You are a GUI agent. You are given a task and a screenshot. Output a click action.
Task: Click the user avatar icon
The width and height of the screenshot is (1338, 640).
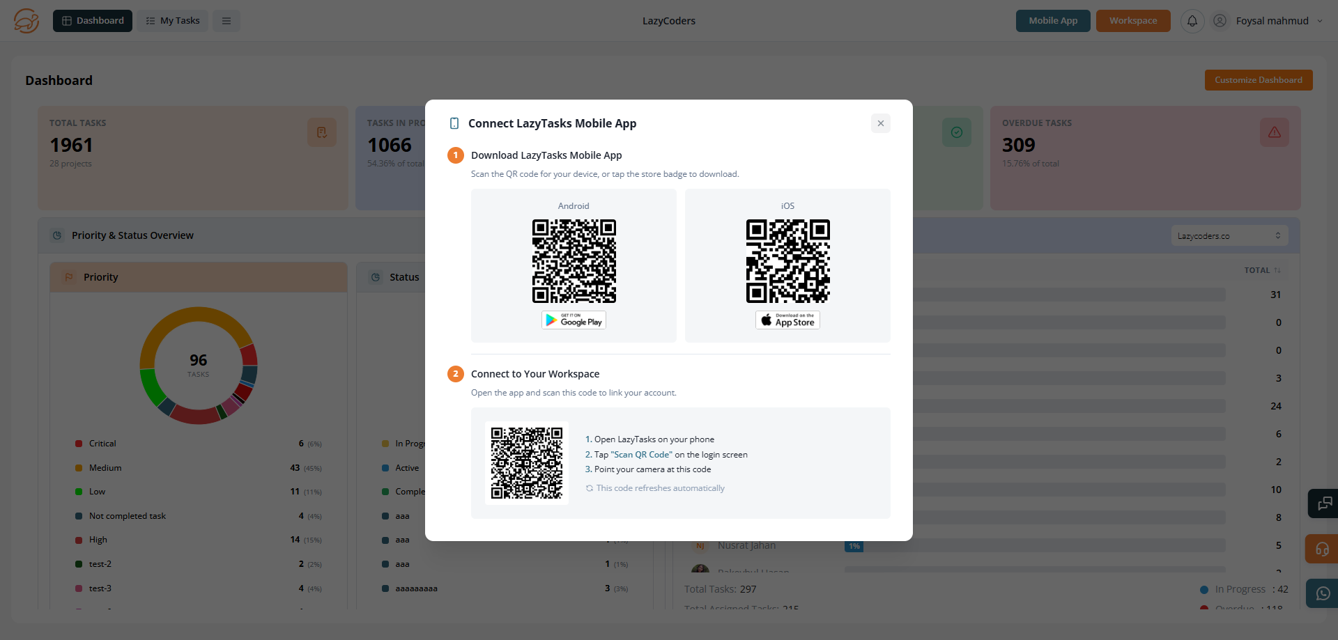tap(1220, 21)
